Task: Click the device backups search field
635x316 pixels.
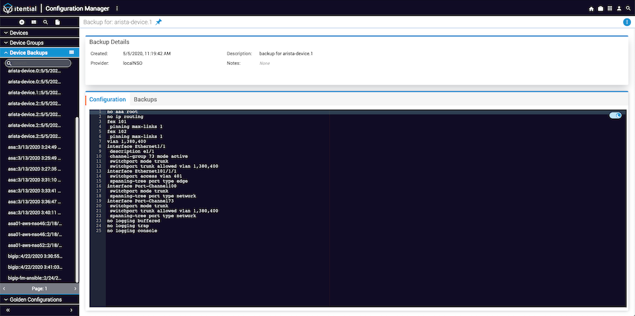Action: click(x=38, y=63)
